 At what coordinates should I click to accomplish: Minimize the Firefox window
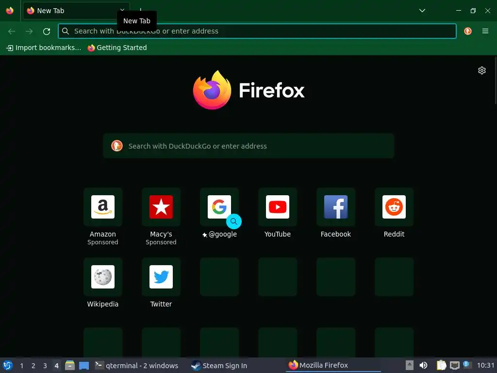coord(458,11)
